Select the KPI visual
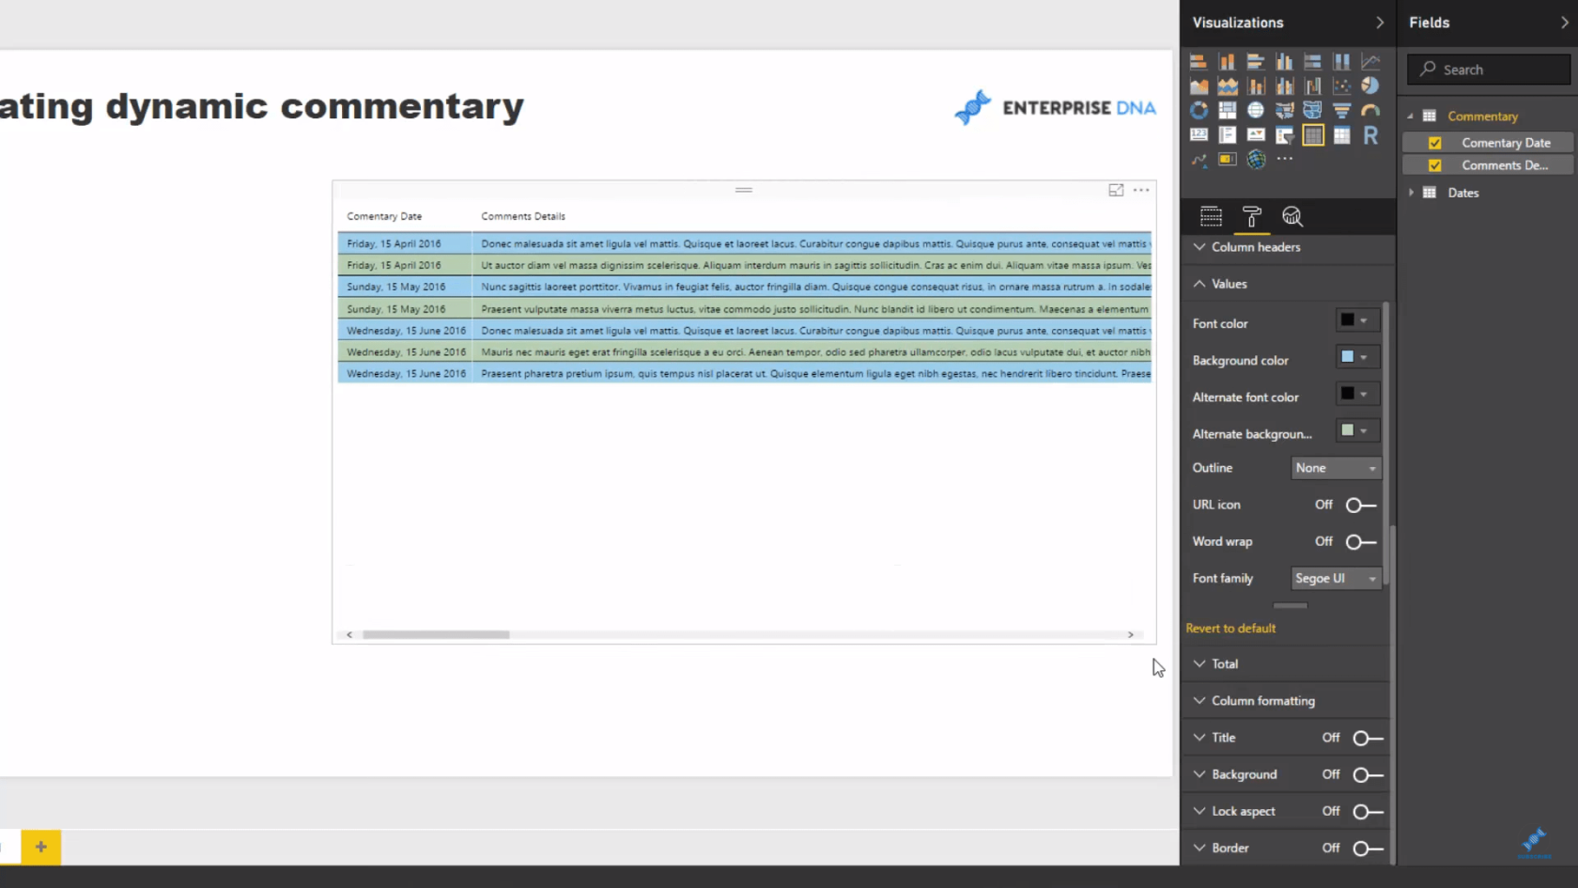This screenshot has height=888, width=1578. pyautogui.click(x=1256, y=135)
